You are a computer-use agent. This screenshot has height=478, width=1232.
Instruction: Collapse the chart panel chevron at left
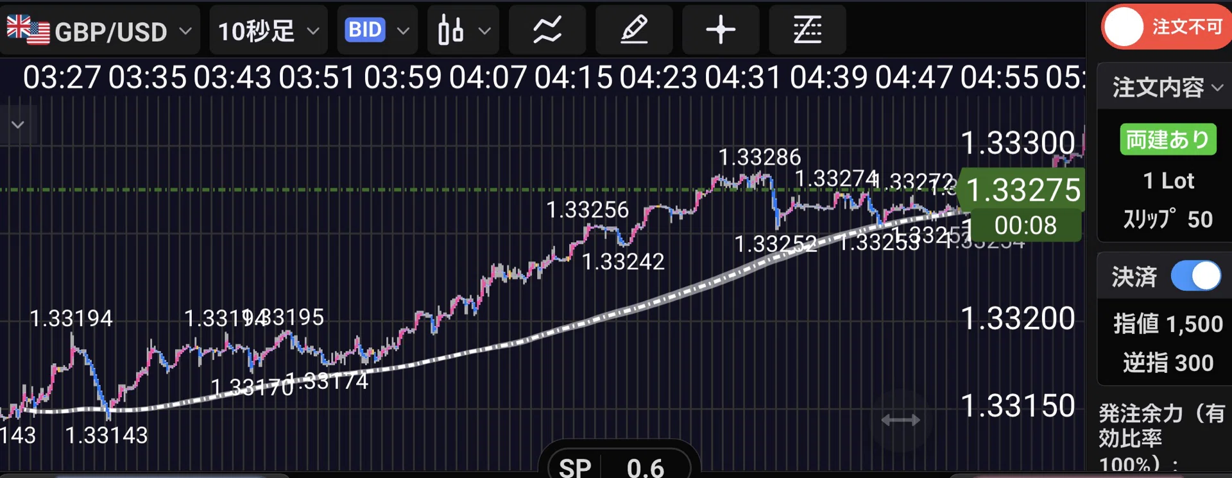click(18, 125)
